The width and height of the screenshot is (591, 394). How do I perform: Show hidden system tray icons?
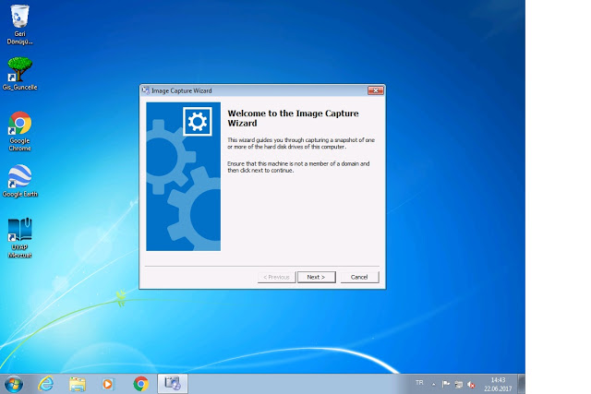tap(433, 383)
